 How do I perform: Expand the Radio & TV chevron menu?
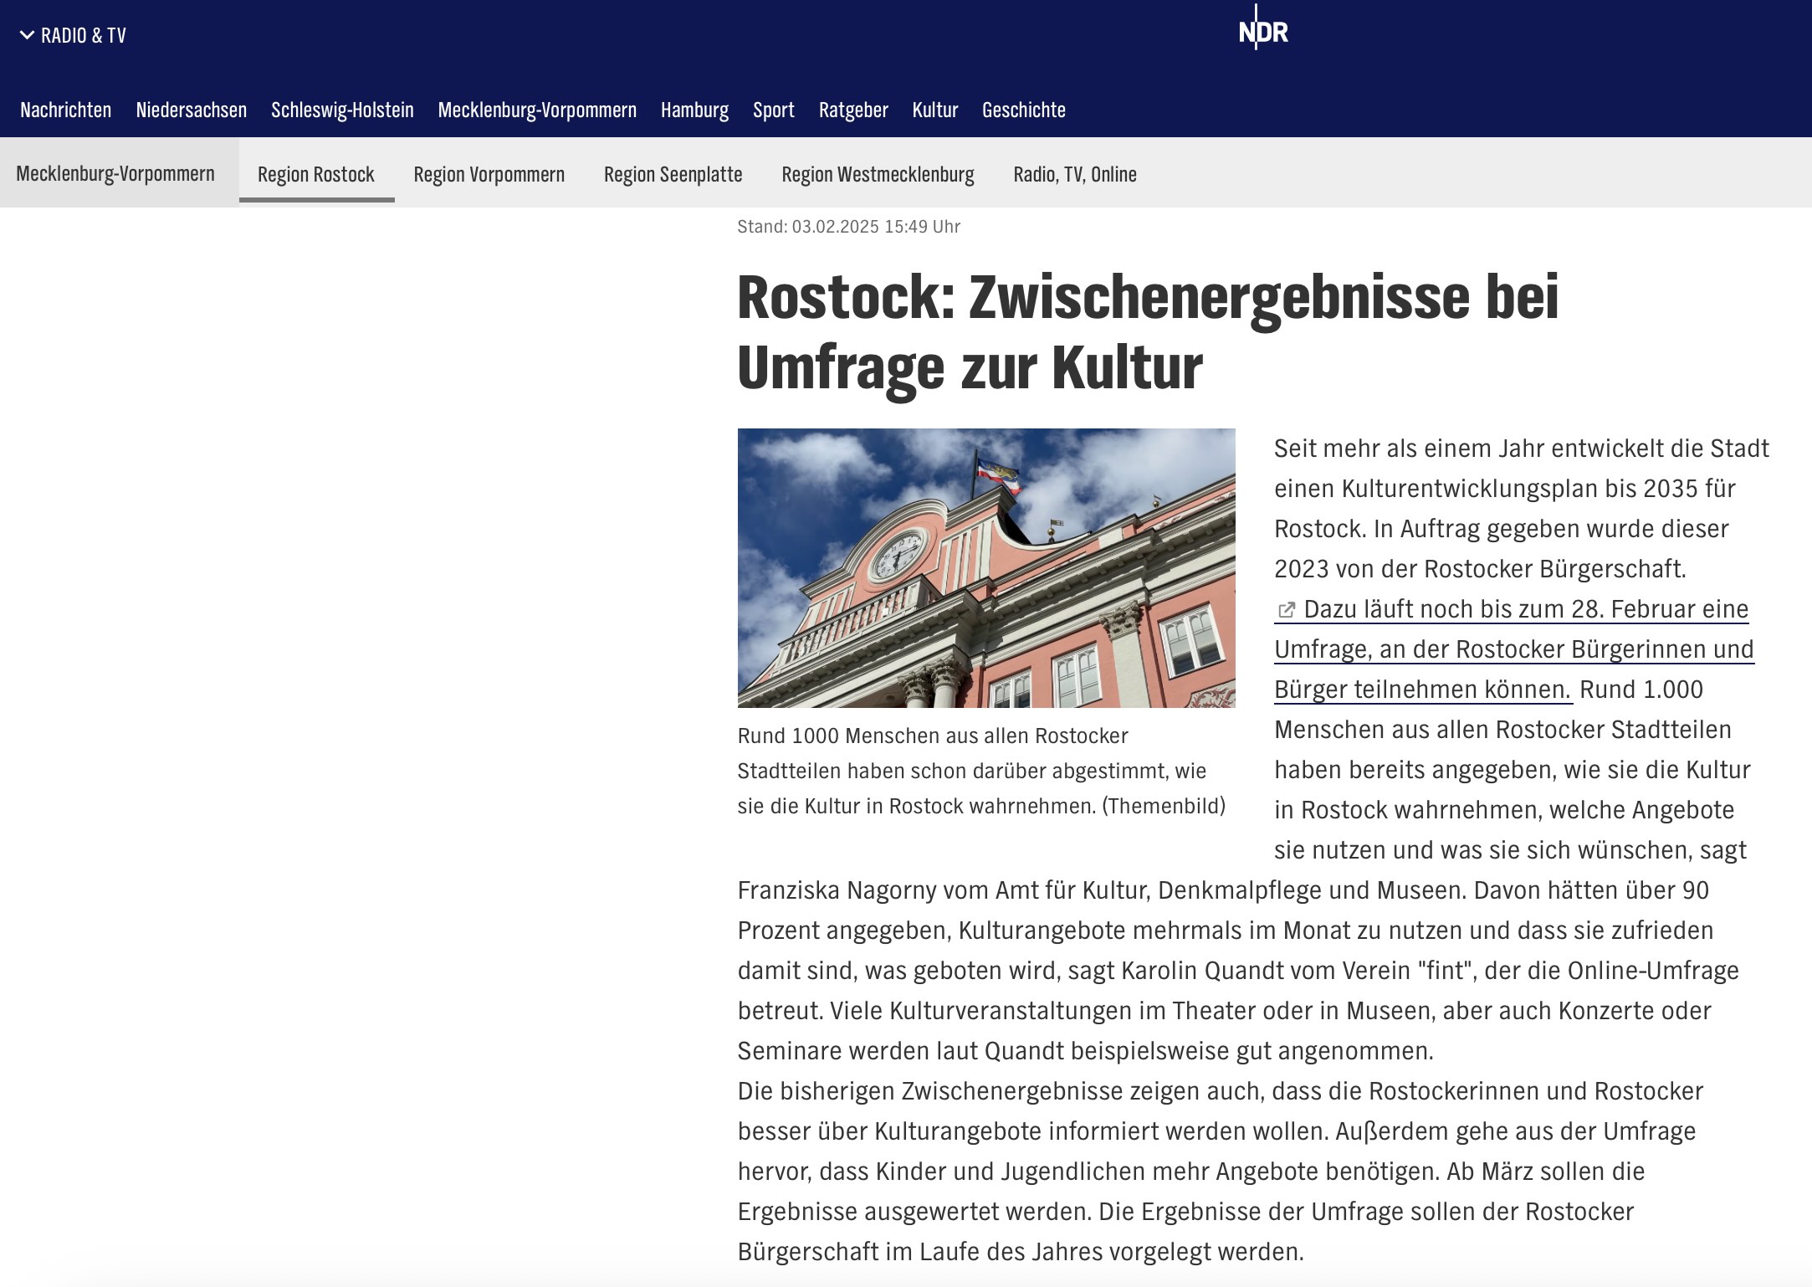point(73,35)
